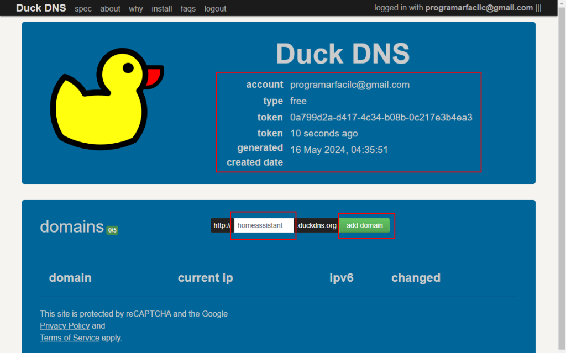This screenshot has width=566, height=353.
Task: Click the changed column header
Action: click(x=416, y=278)
